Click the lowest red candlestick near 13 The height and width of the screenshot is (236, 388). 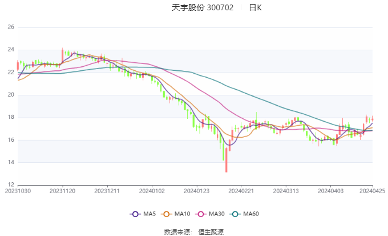(x=227, y=165)
